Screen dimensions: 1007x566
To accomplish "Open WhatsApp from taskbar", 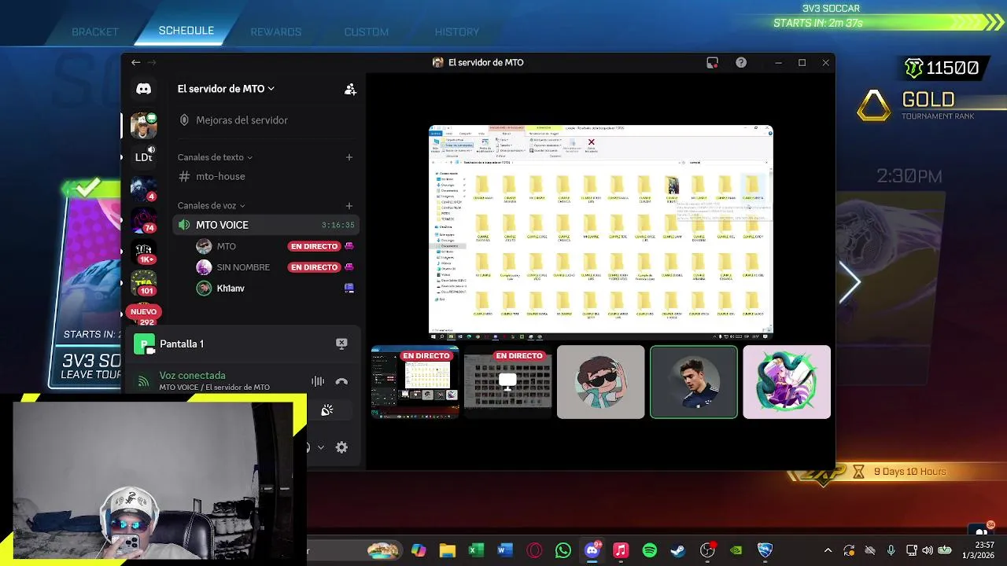I will 563,550.
